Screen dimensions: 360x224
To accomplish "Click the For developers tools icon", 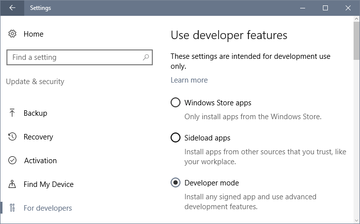I will [x=12, y=208].
